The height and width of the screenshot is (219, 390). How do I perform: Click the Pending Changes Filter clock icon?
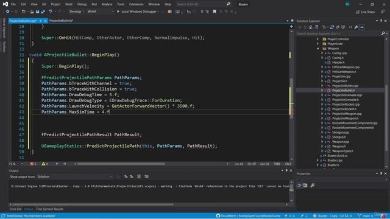coord(324,27)
